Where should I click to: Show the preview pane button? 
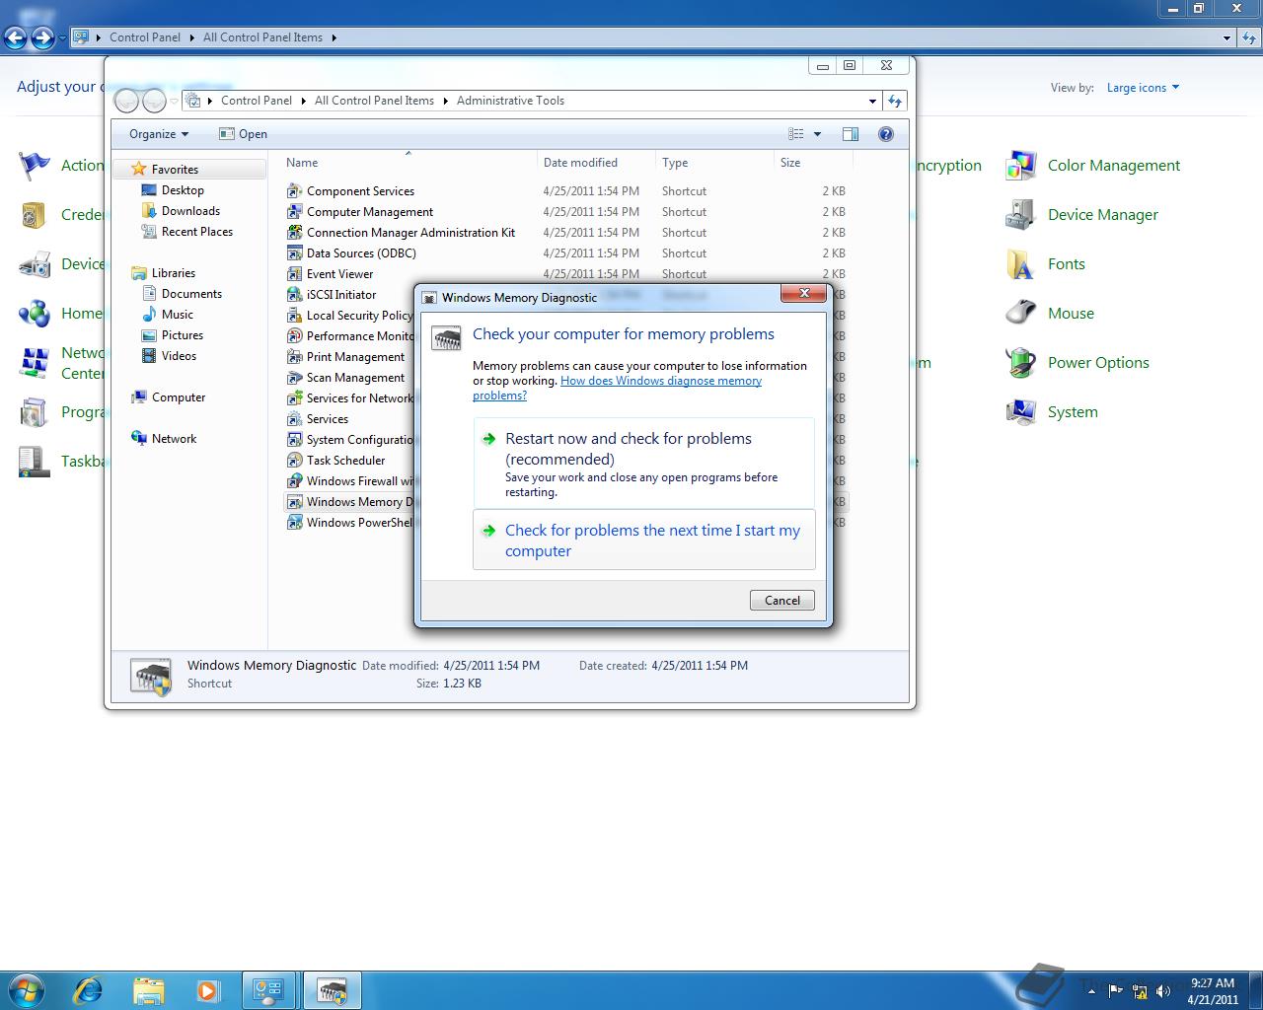(851, 134)
